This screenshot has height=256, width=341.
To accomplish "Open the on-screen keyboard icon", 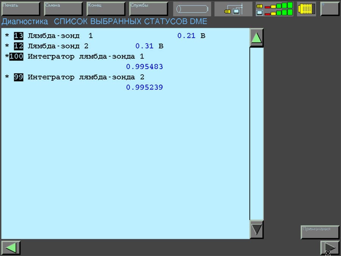I will [x=305, y=8].
